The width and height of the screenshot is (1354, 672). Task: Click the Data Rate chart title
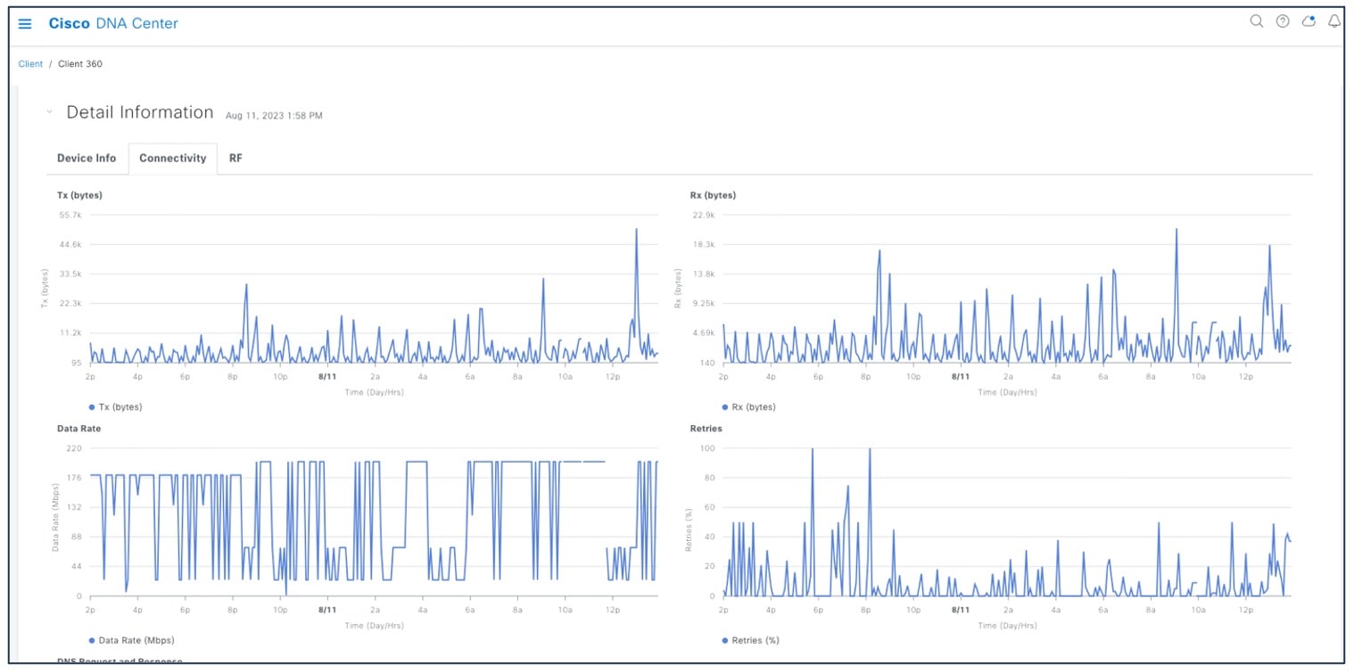click(x=78, y=429)
